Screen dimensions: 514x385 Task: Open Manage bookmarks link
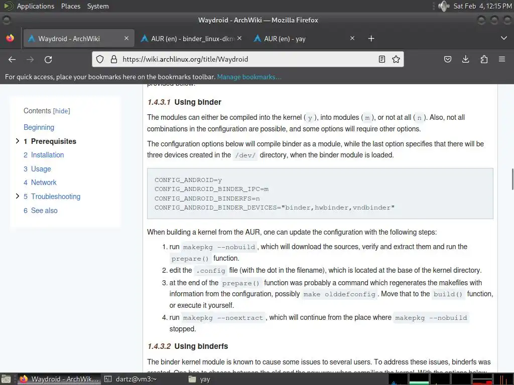249,77
